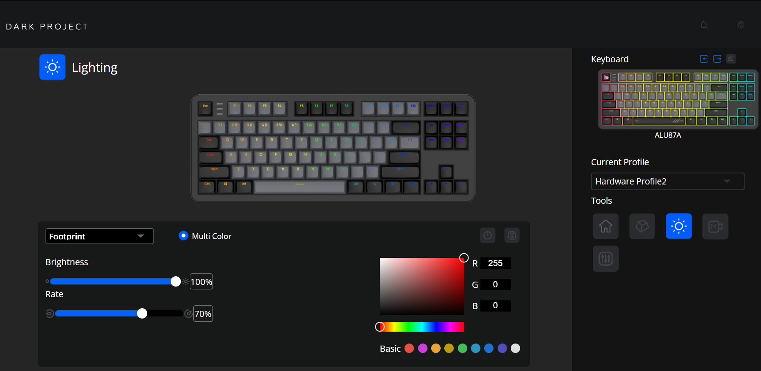761x371 pixels.
Task: Save lighting settings with disk icon
Action: click(512, 235)
